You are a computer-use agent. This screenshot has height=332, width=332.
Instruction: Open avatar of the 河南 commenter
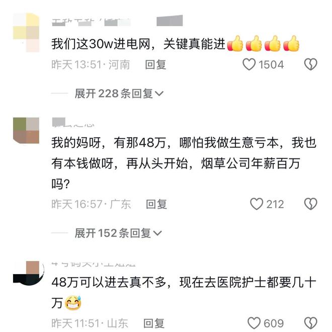tap(26, 32)
